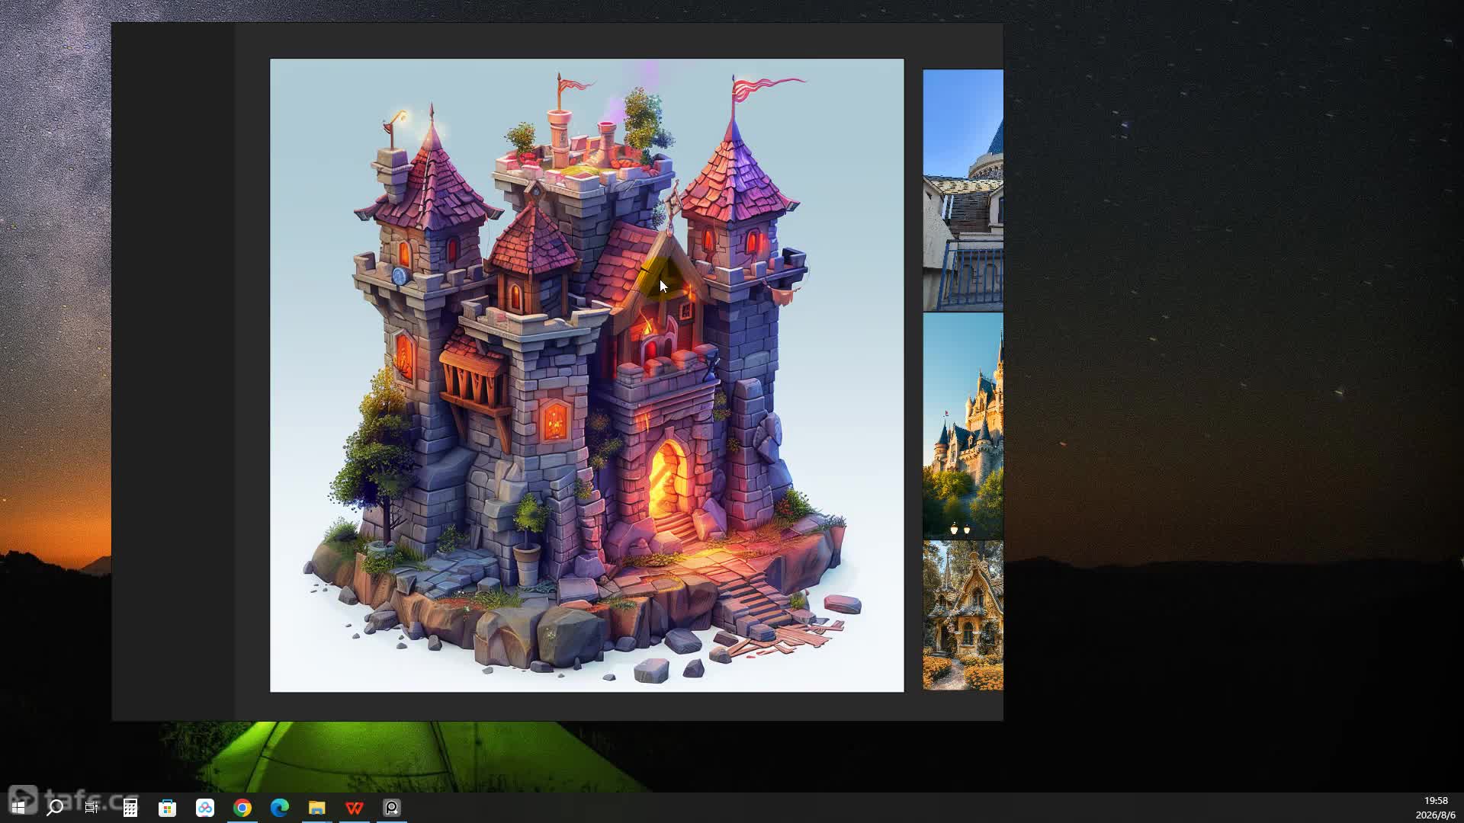The image size is (1464, 823).
Task: Open taskbar Search
Action: point(55,807)
